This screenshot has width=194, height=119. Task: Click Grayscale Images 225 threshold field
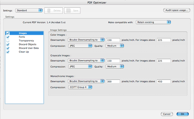pyautogui.click(x=164, y=61)
